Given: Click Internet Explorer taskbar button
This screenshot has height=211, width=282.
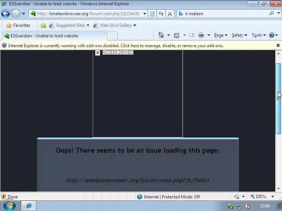Looking at the screenshot, I should [x=29, y=206].
